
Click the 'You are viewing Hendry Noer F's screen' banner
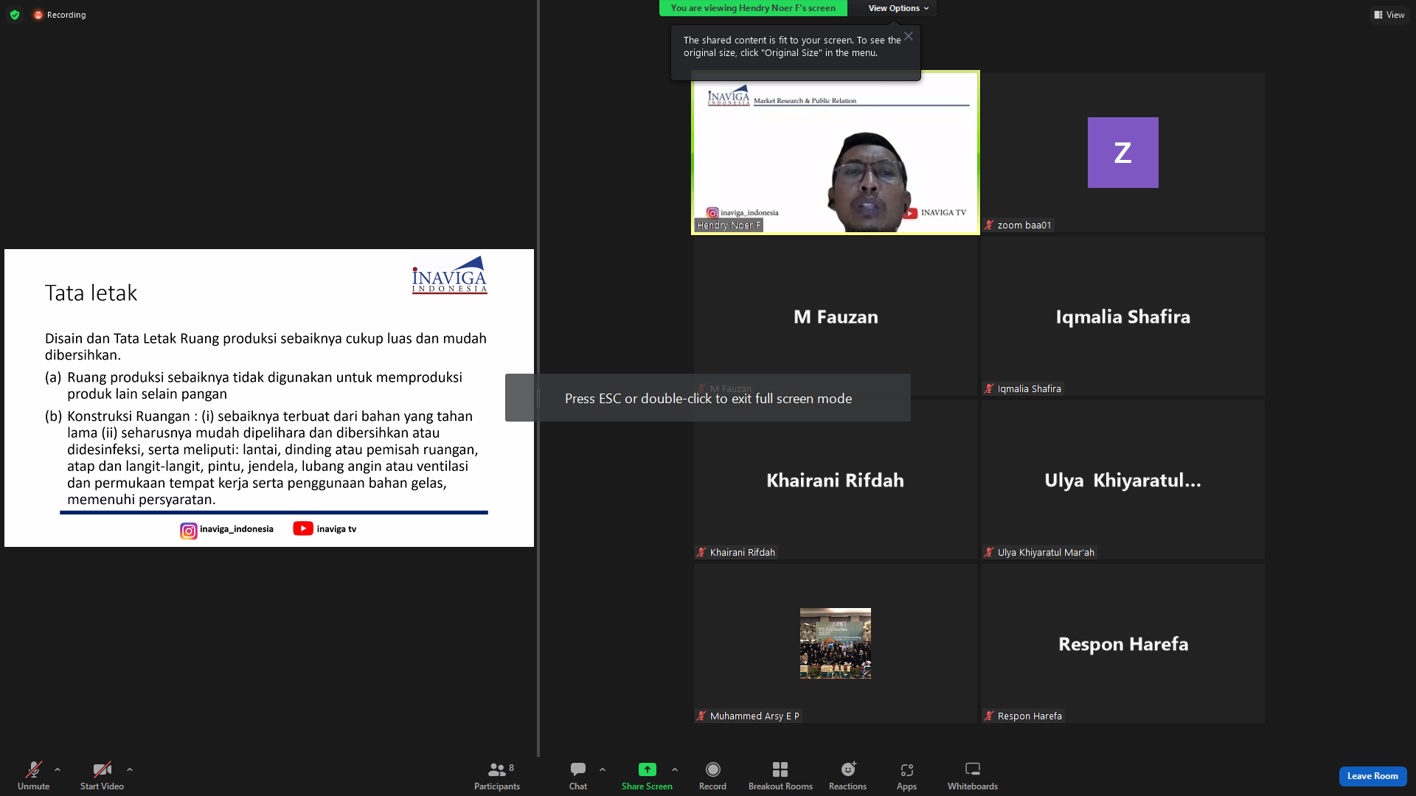(x=753, y=8)
